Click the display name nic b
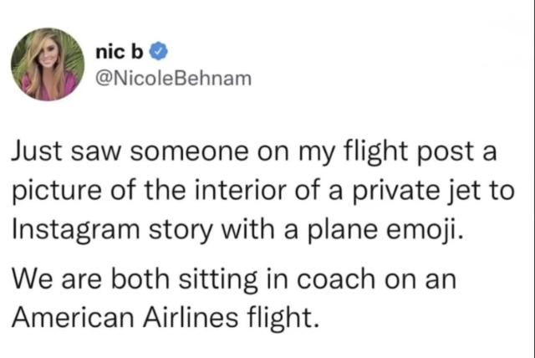Viewport: 535px width, 358px height. coord(119,52)
